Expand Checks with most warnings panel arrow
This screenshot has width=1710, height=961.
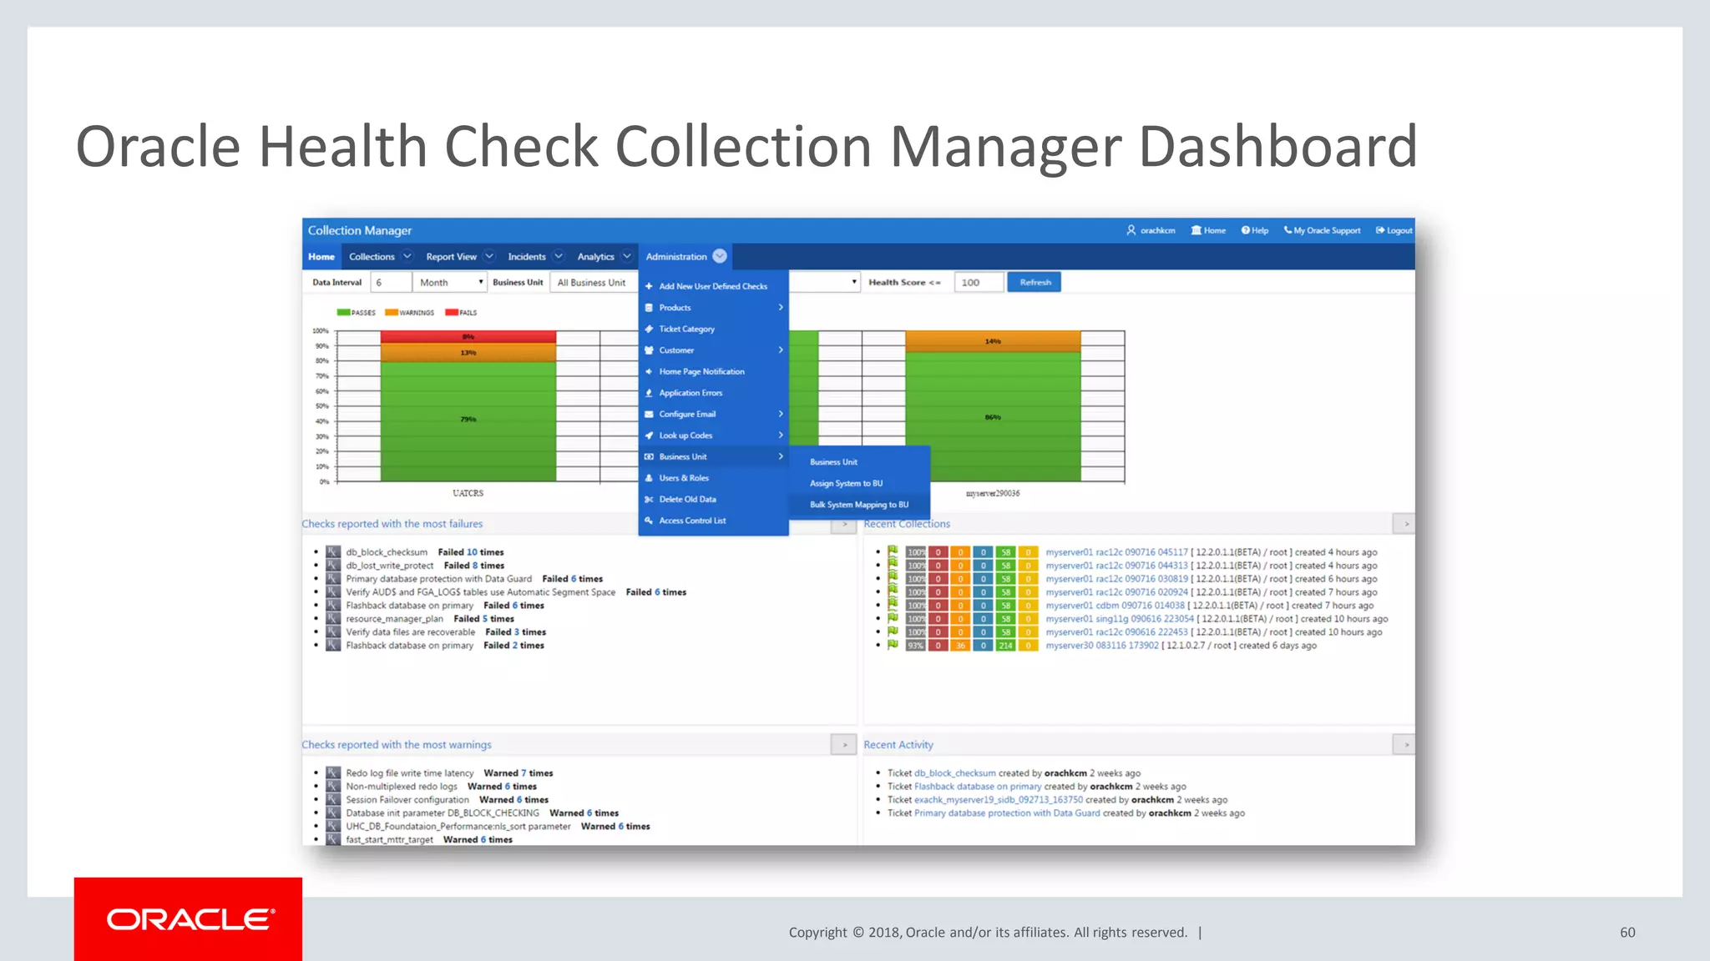pos(844,745)
